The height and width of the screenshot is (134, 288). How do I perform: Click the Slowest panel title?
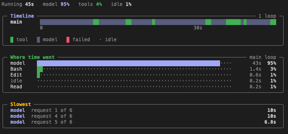[21, 104]
